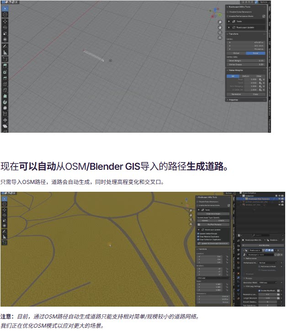Choose the Poly Build tool in top toolbar

tap(5, 96)
